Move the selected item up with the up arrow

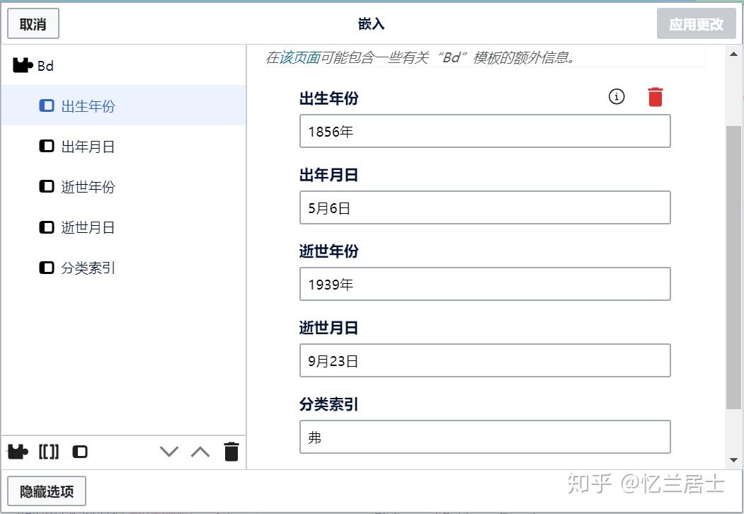click(200, 452)
